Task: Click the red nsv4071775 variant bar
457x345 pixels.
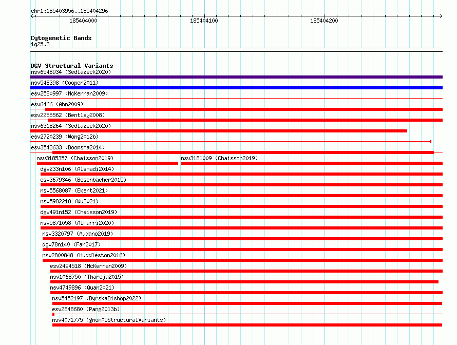Action: (247, 325)
